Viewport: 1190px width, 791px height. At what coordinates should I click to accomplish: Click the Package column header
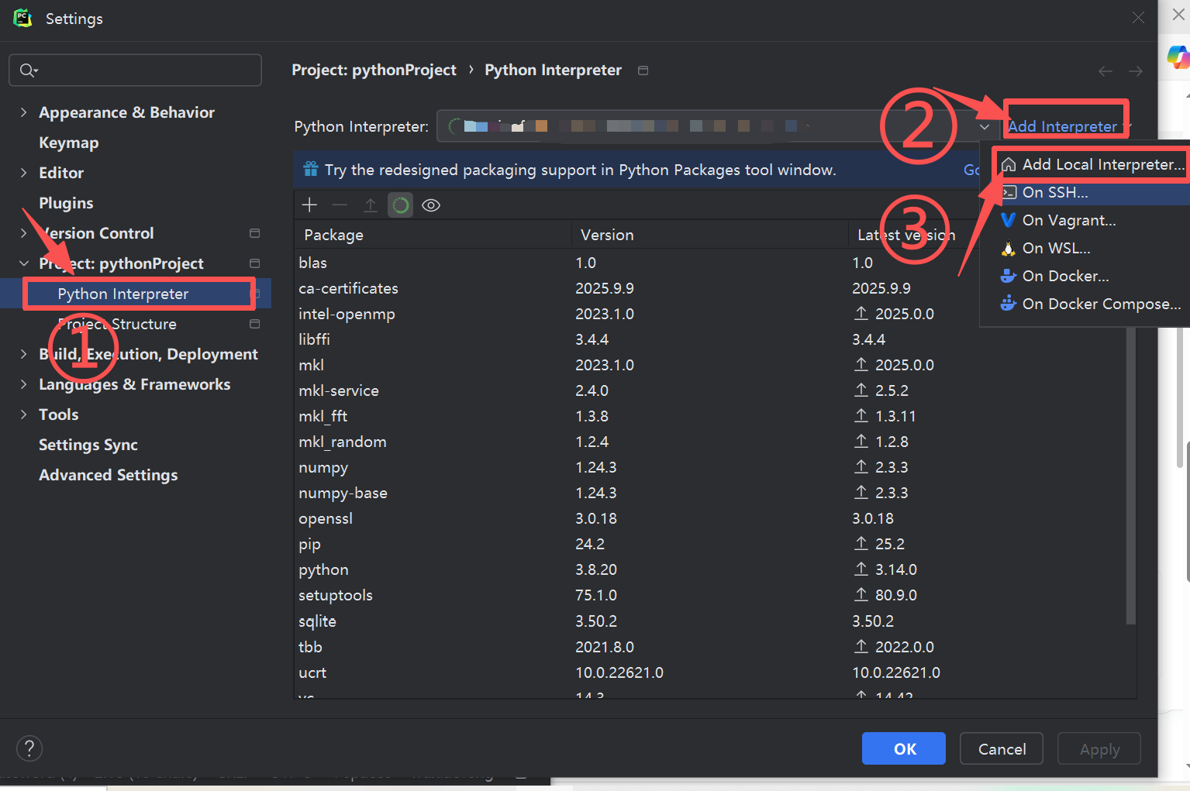pos(433,235)
